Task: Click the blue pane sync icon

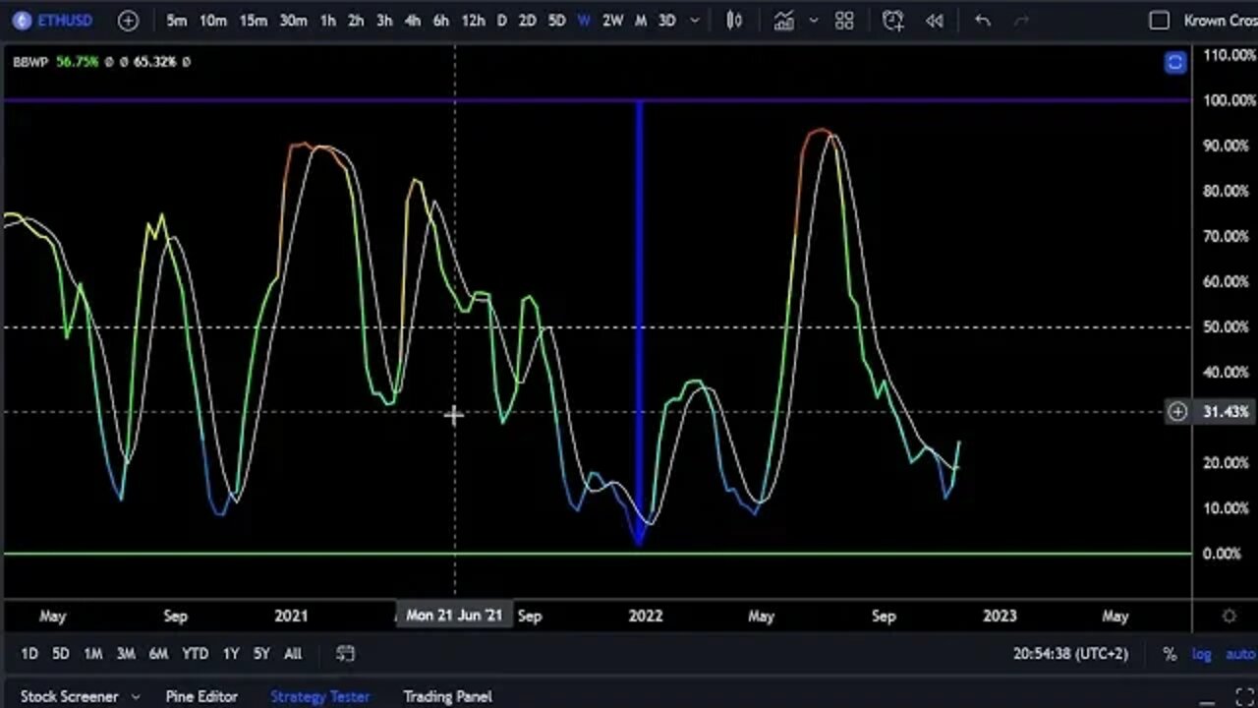Action: [x=1174, y=63]
